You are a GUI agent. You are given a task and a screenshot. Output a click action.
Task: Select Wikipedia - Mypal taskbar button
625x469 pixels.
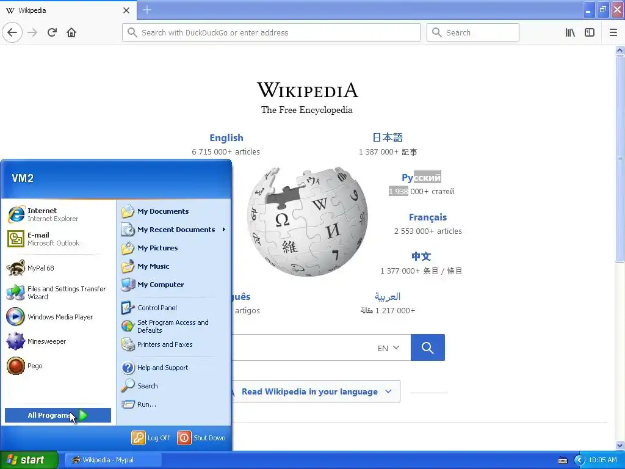(x=113, y=460)
